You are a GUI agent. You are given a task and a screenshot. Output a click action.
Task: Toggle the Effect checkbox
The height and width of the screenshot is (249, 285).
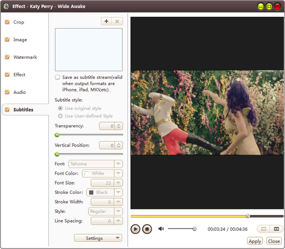pos(7,75)
